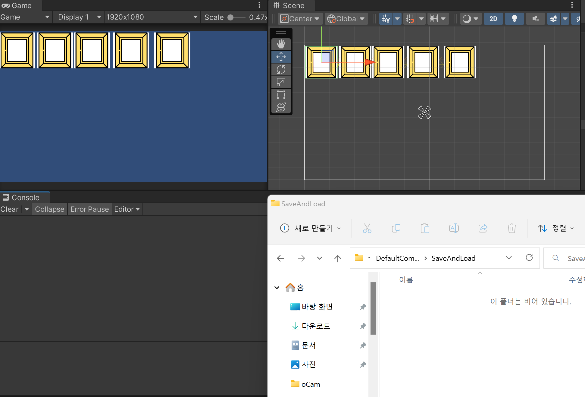
Task: Toggle scene lighting bulb button
Action: pyautogui.click(x=514, y=19)
